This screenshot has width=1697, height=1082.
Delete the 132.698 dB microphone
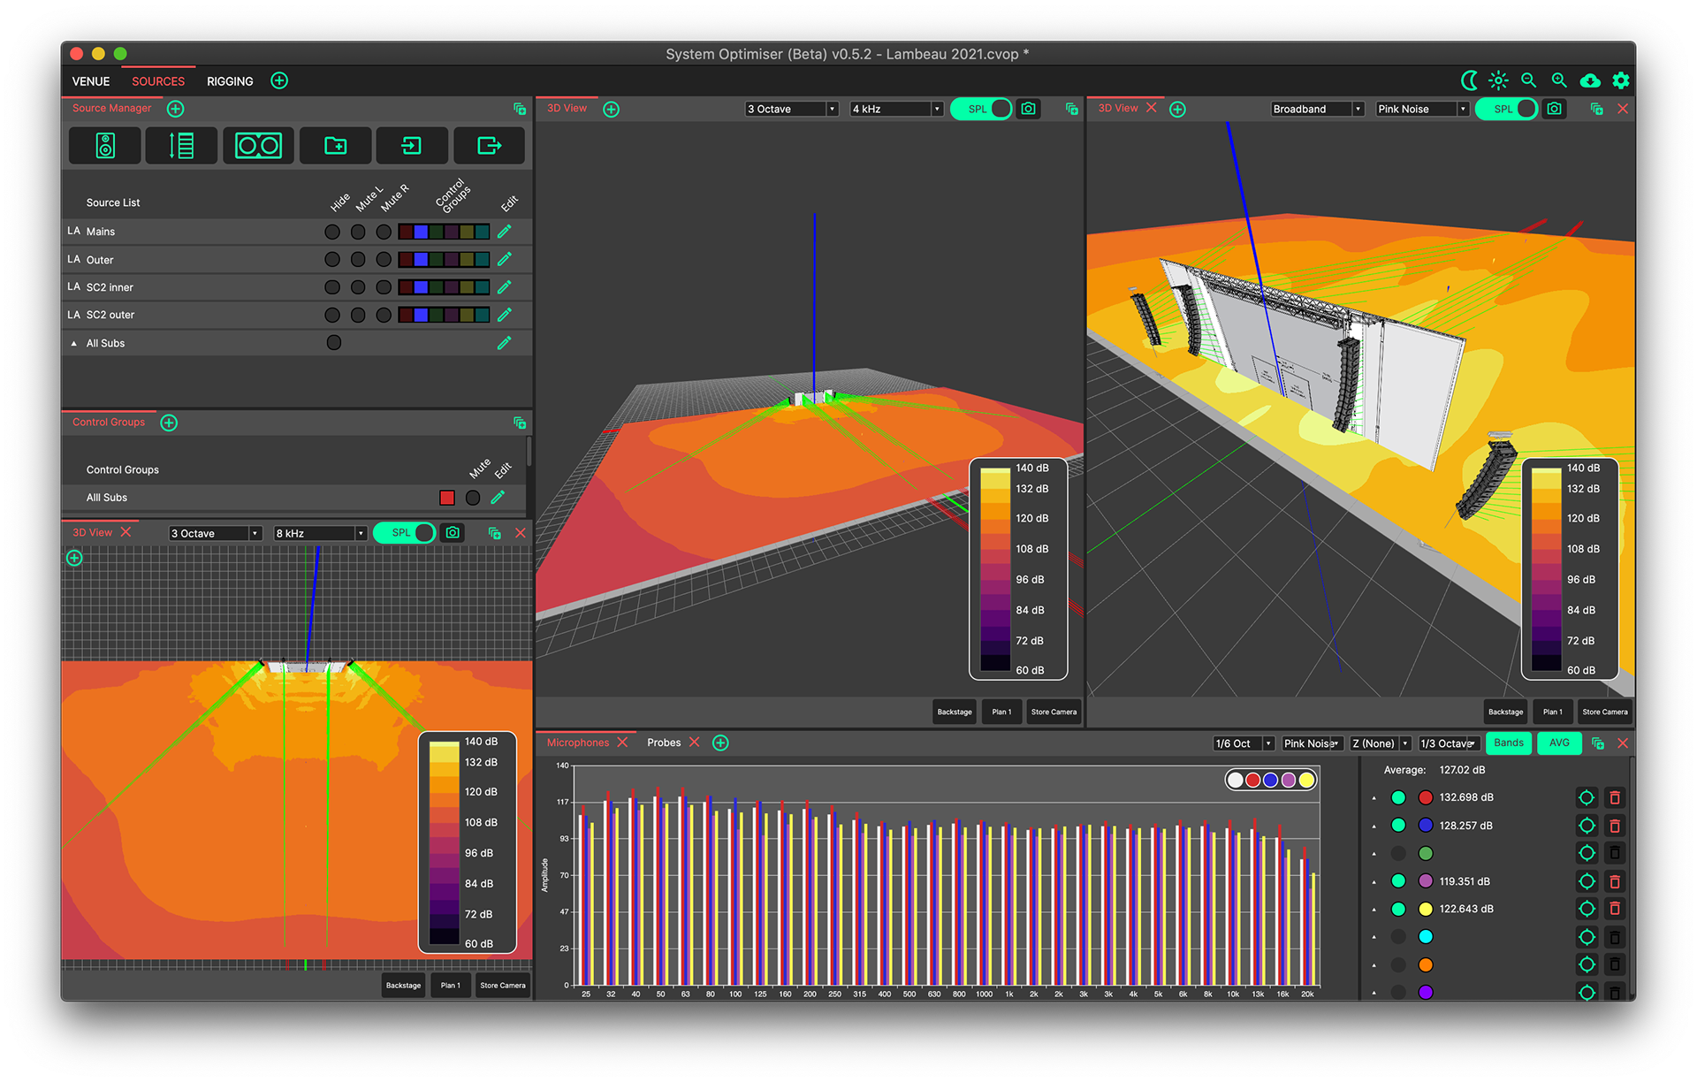point(1614,797)
